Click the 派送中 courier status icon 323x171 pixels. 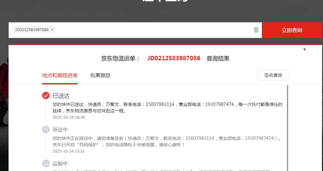pos(46,129)
